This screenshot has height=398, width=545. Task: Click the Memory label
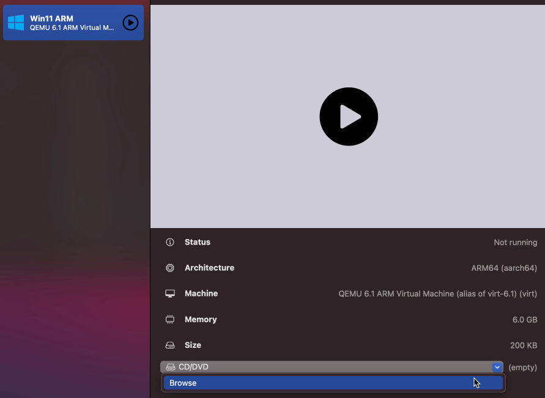(x=201, y=320)
